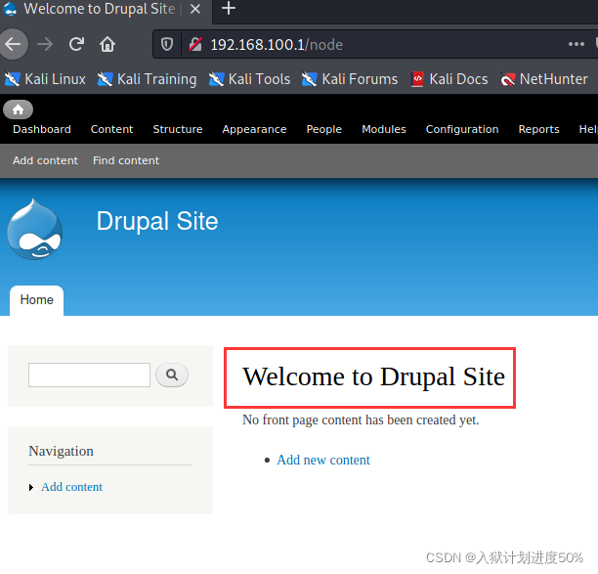The width and height of the screenshot is (598, 574).
Task: Click the Add new content link
Action: 323,460
